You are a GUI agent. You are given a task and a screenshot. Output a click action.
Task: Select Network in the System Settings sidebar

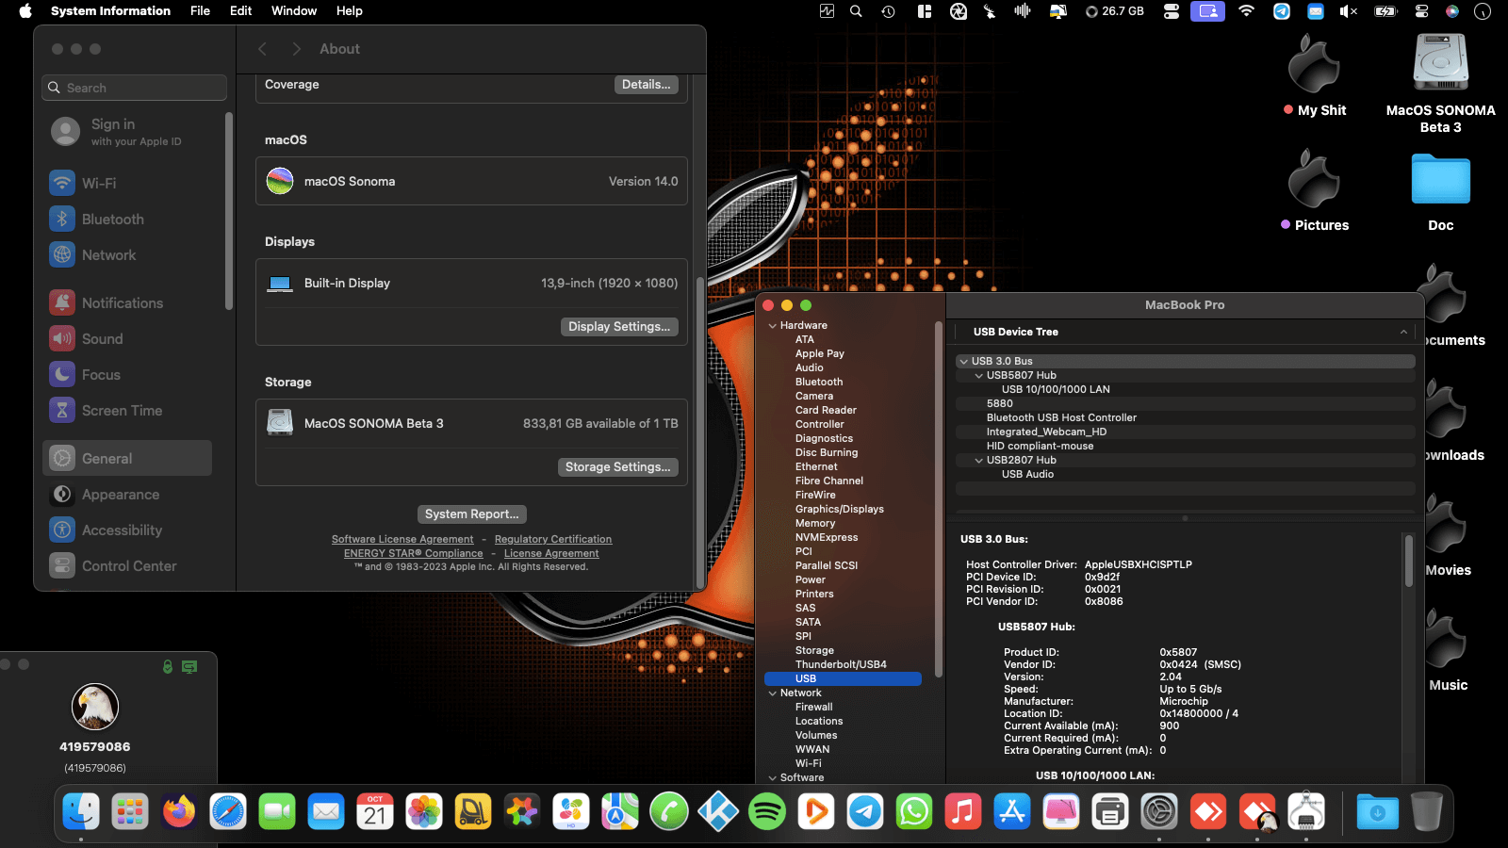pyautogui.click(x=127, y=254)
